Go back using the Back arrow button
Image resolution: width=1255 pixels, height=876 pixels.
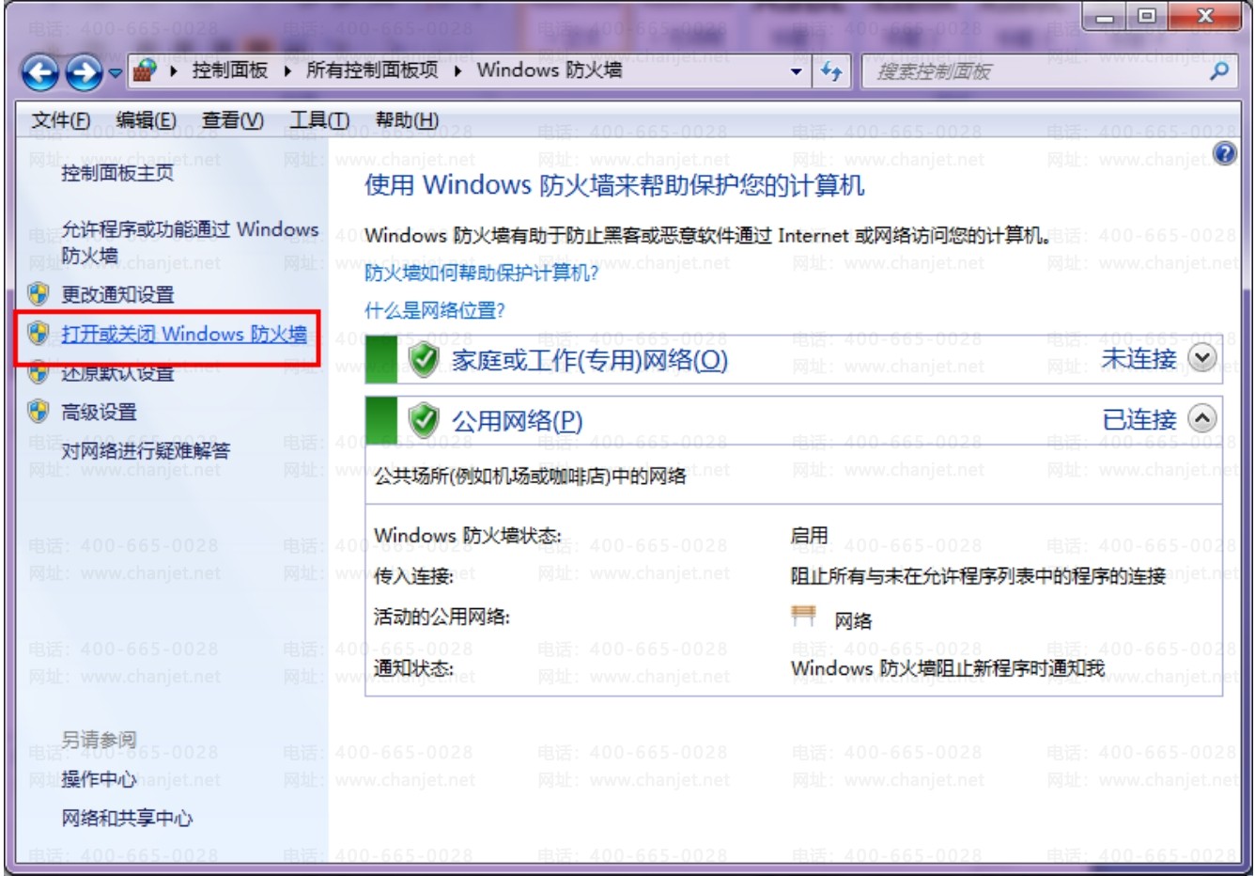(x=39, y=73)
